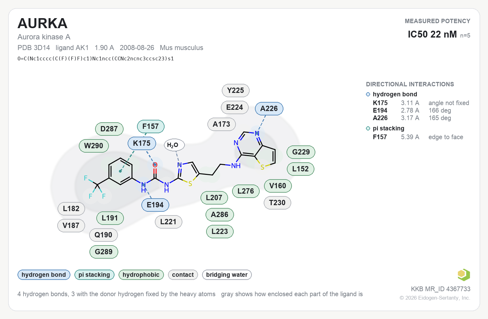Viewport: 488px width, 319px height.
Task: Click the K175 row in interactions table
Action: click(421, 103)
